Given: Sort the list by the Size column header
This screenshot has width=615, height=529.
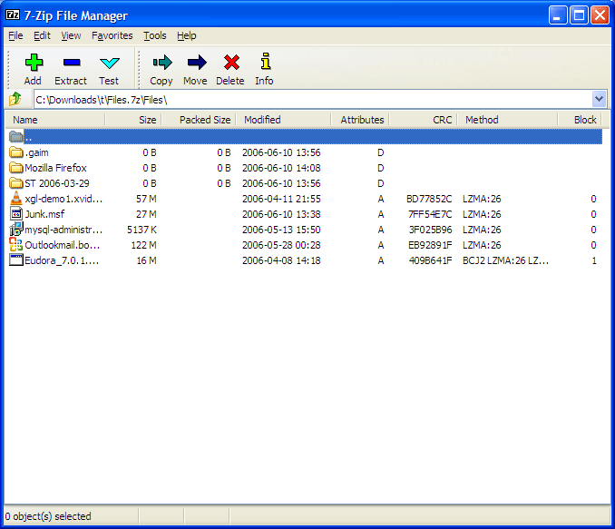Looking at the screenshot, I should click(133, 120).
